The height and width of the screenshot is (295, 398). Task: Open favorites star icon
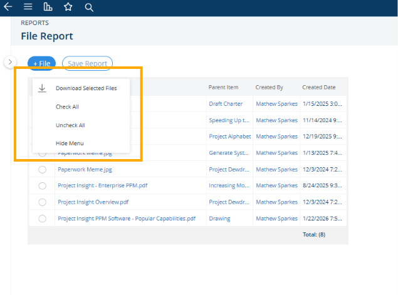68,7
